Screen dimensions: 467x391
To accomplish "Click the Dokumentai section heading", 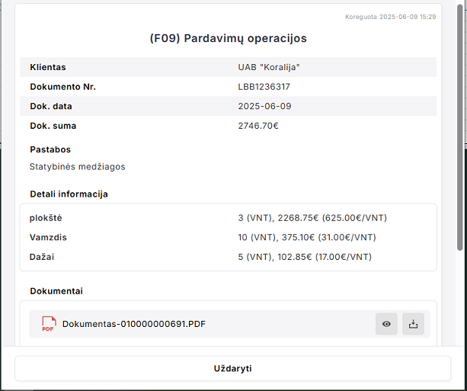I will coord(56,291).
